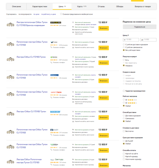This screenshot has width=159, height=168.
Task: Click chandelier thumbnail of Citilux.ru offer
Action: pos(10,25)
